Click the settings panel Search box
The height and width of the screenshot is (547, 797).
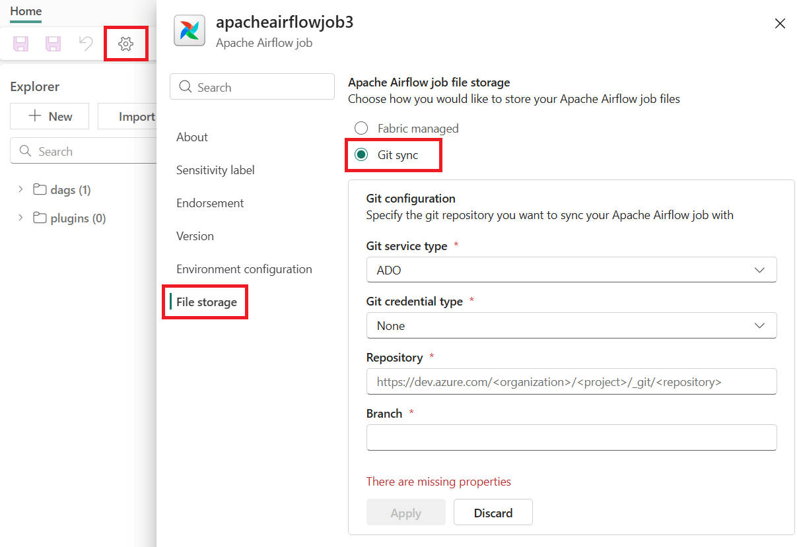(x=252, y=87)
